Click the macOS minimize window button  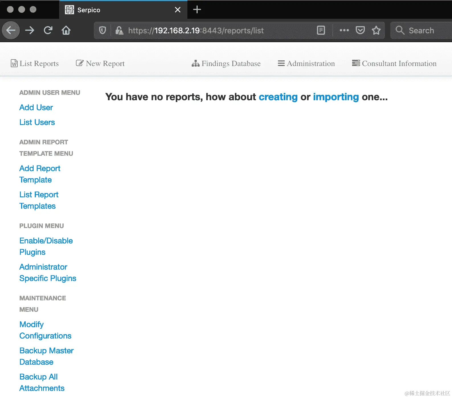click(x=22, y=9)
